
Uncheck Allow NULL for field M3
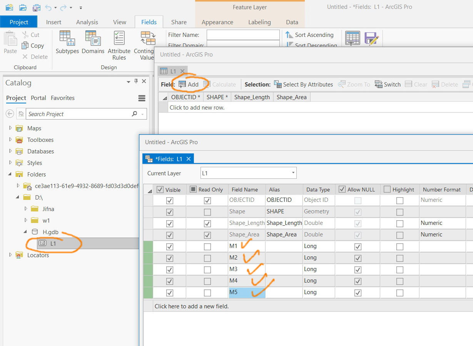(358, 269)
